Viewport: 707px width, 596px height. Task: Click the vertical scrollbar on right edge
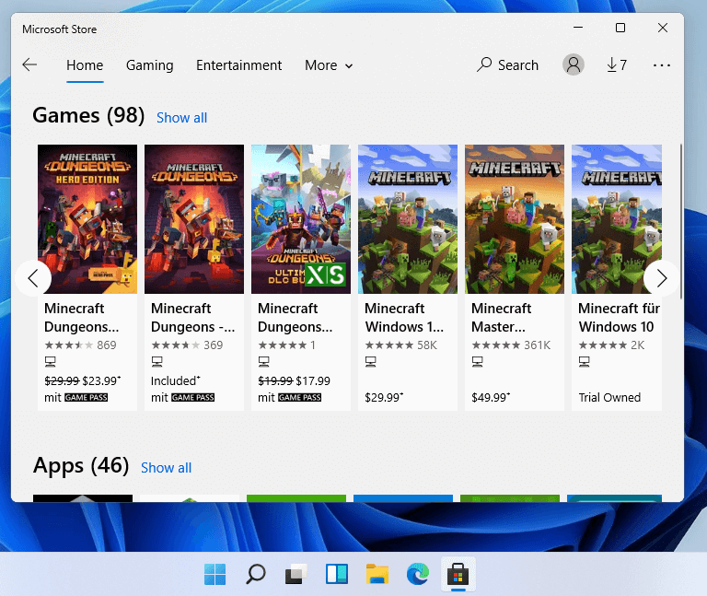681,221
